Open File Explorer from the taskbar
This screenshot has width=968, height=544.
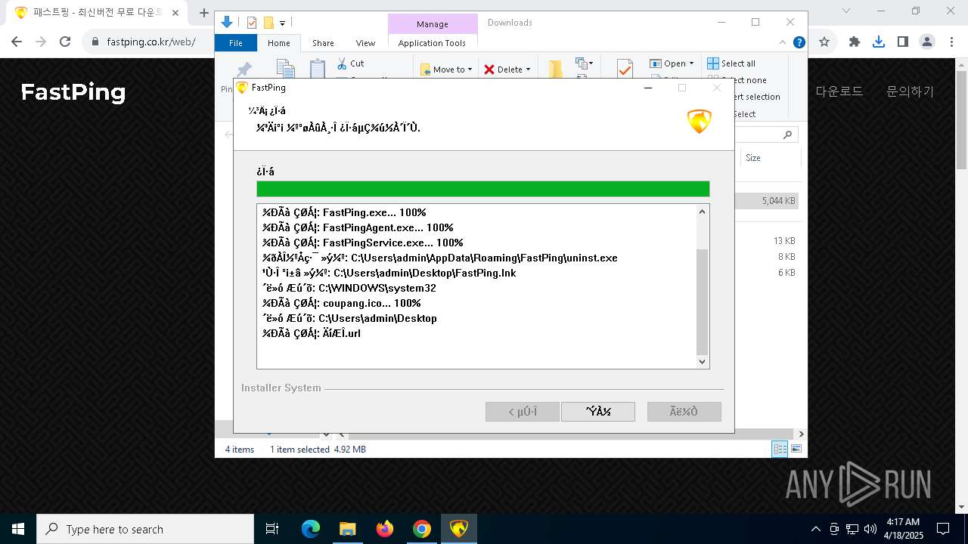coord(348,529)
